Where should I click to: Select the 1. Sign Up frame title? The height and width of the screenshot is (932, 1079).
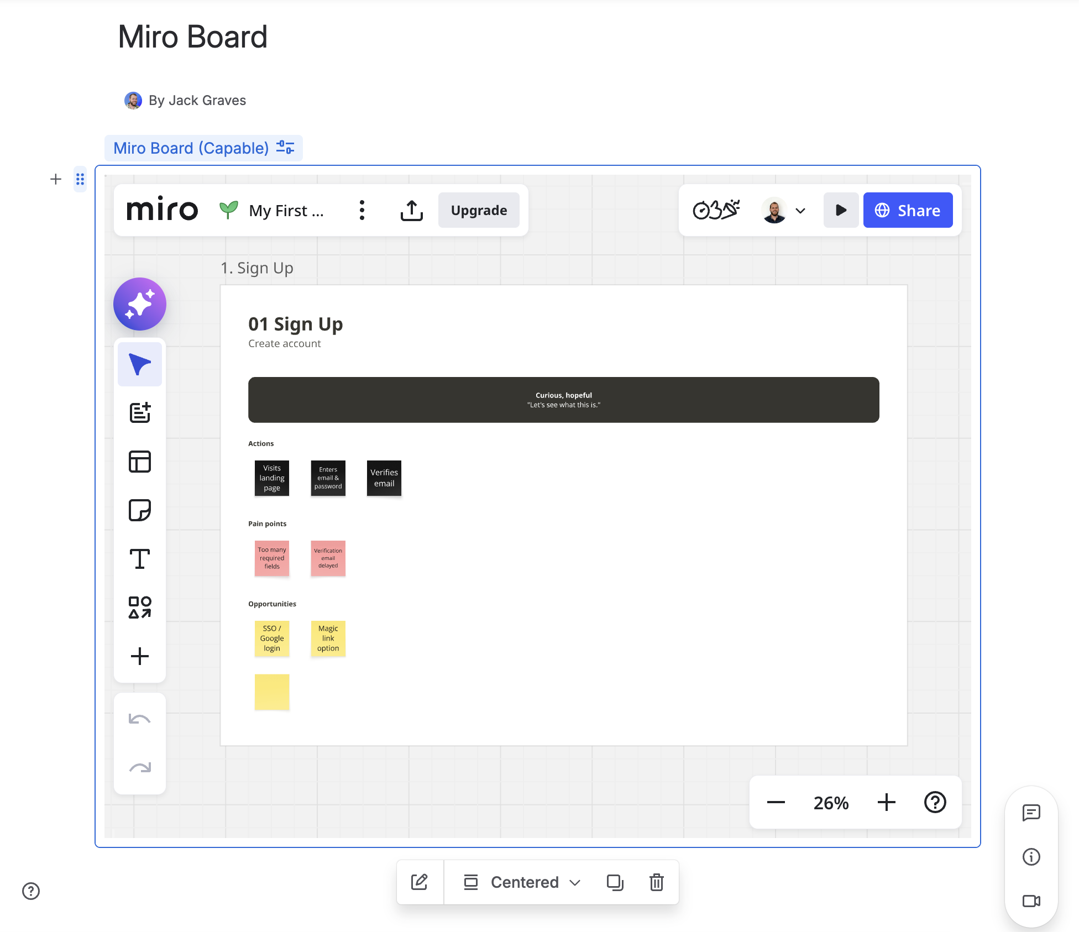tap(257, 268)
